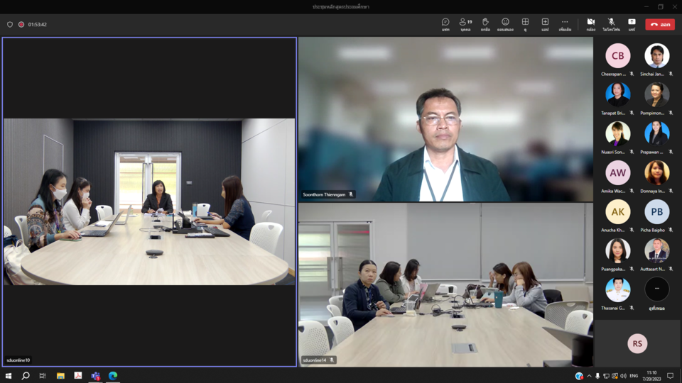
Task: Click the share content icon
Action: click(x=632, y=24)
